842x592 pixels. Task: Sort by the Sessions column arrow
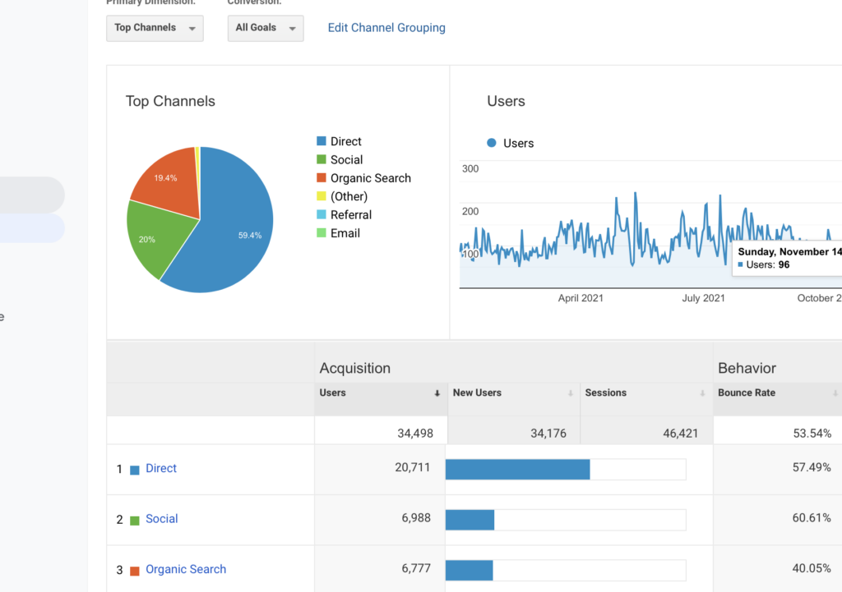coord(702,393)
